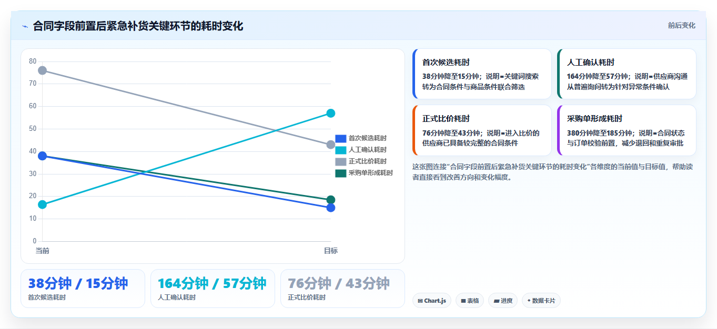
Task: Select the 164分钟 / 57分钟 stat card
Action: (x=213, y=289)
